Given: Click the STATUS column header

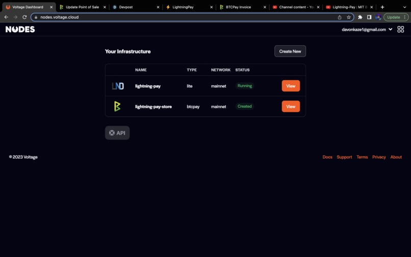Looking at the screenshot, I should [x=242, y=70].
